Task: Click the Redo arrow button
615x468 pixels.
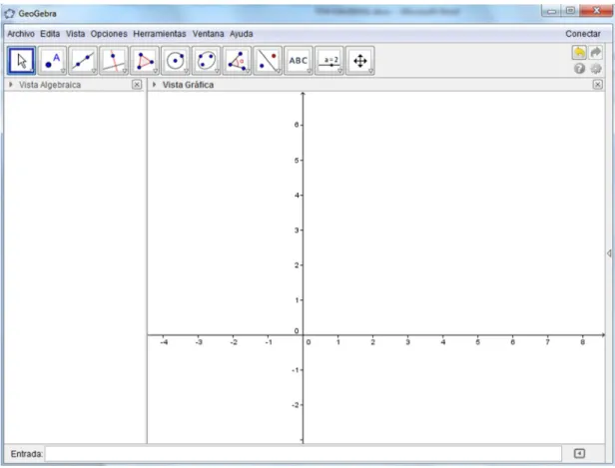Action: tap(596, 53)
